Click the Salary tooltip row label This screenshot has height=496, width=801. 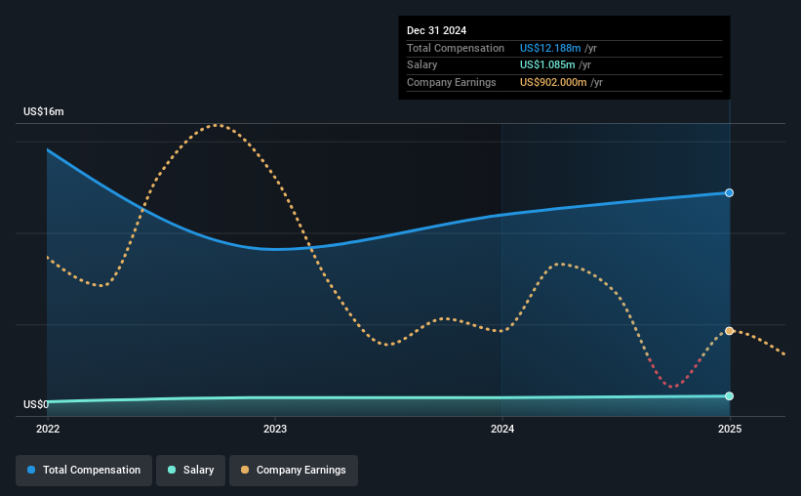point(421,65)
